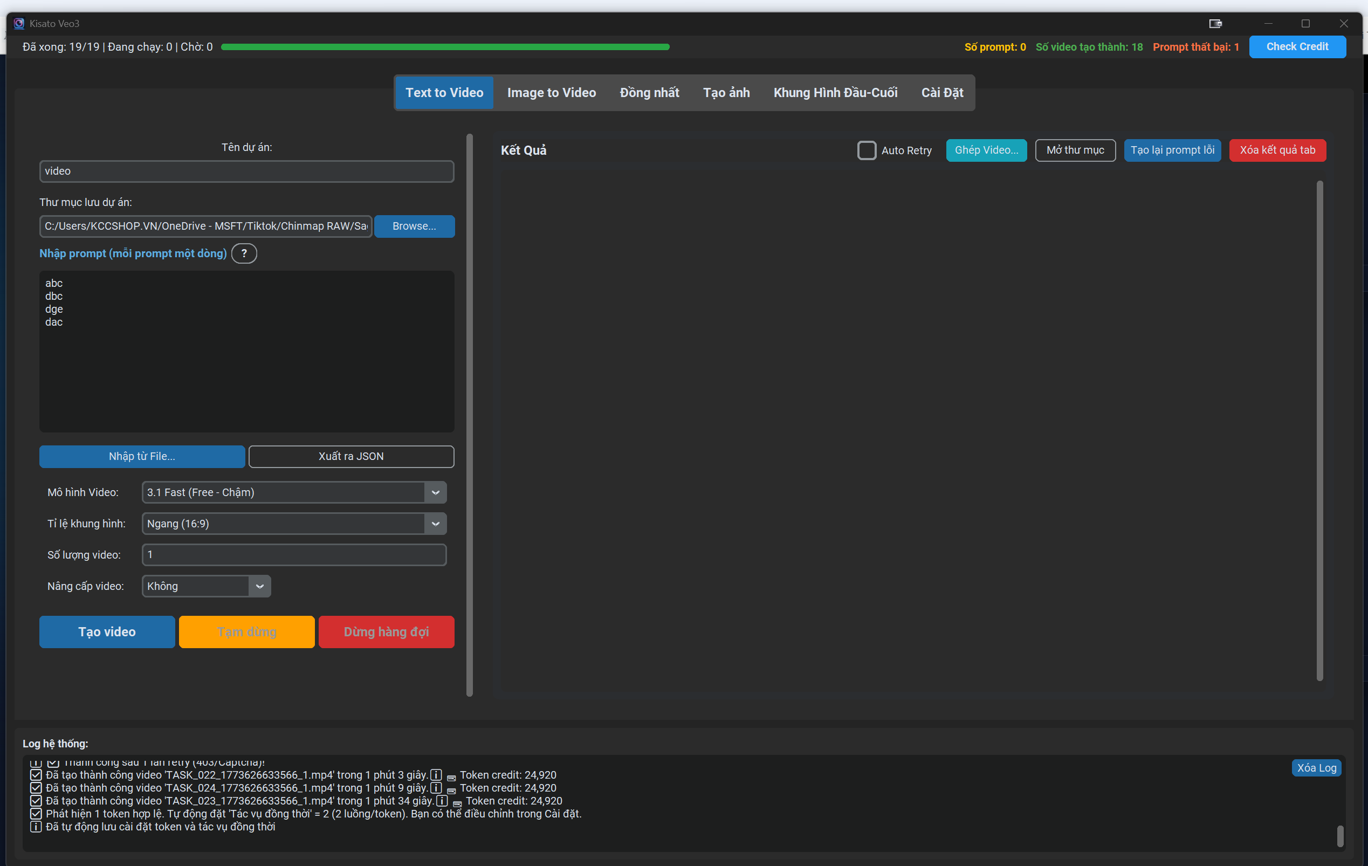1368x866 pixels.
Task: Focus the Số lượng video field
Action: [294, 555]
